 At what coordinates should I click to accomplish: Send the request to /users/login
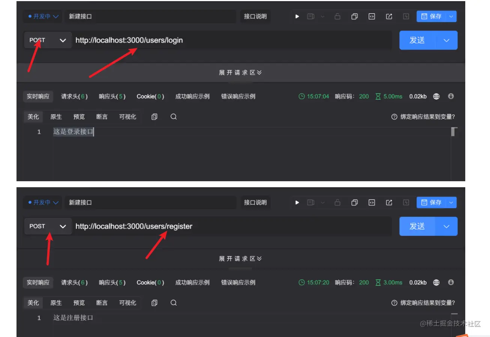(417, 40)
